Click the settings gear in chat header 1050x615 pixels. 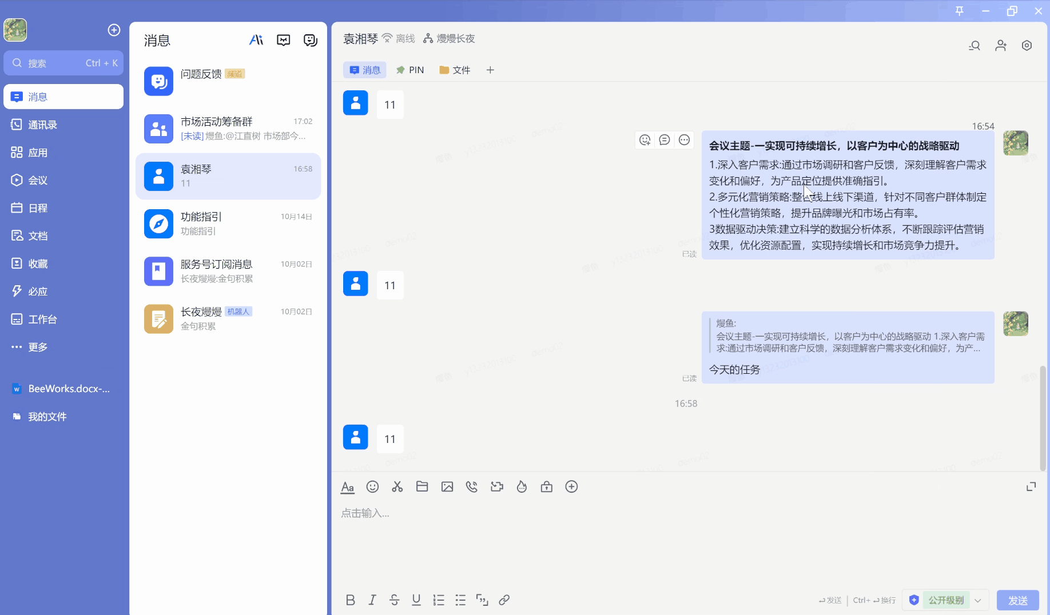(x=1027, y=45)
